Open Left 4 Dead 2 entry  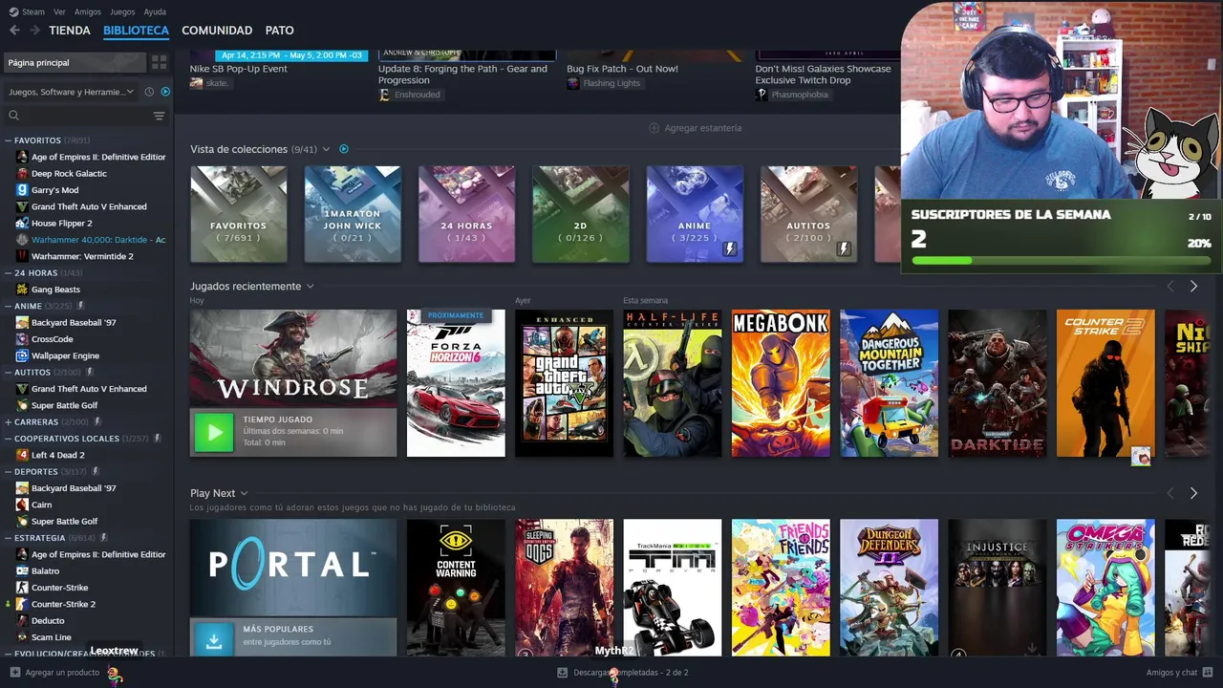click(x=57, y=455)
